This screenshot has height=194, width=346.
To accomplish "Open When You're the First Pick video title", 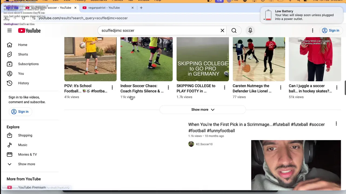I will pyautogui.click(x=257, y=127).
